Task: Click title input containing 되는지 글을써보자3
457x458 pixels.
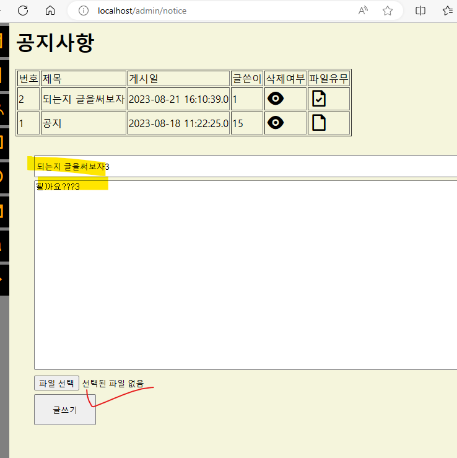Action: pyautogui.click(x=245, y=166)
